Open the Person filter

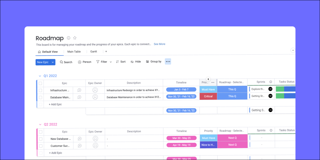(84, 62)
